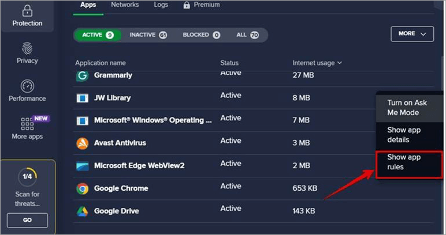Click the Microsoft Edge WebView2 icon
Viewport: 446px width, 235px height.
coord(82,166)
